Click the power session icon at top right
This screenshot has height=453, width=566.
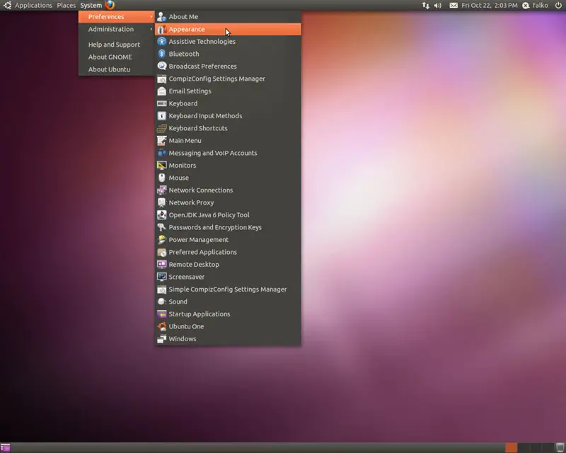tap(558, 5)
